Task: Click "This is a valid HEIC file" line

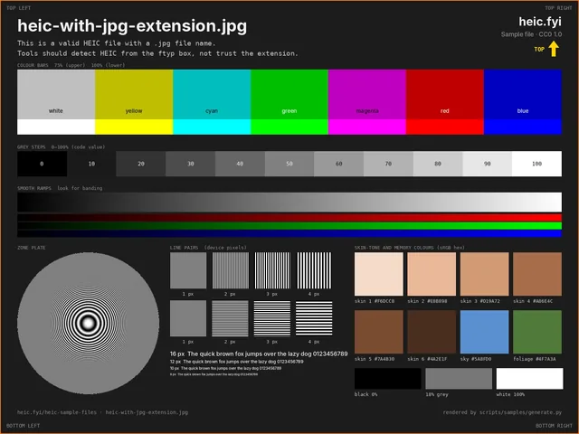Action: pyautogui.click(x=117, y=43)
